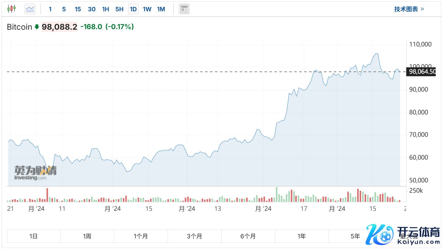This screenshot has height=251, width=444.
Task: Click the Kaiyun logo watermark
Action: tap(403, 235)
